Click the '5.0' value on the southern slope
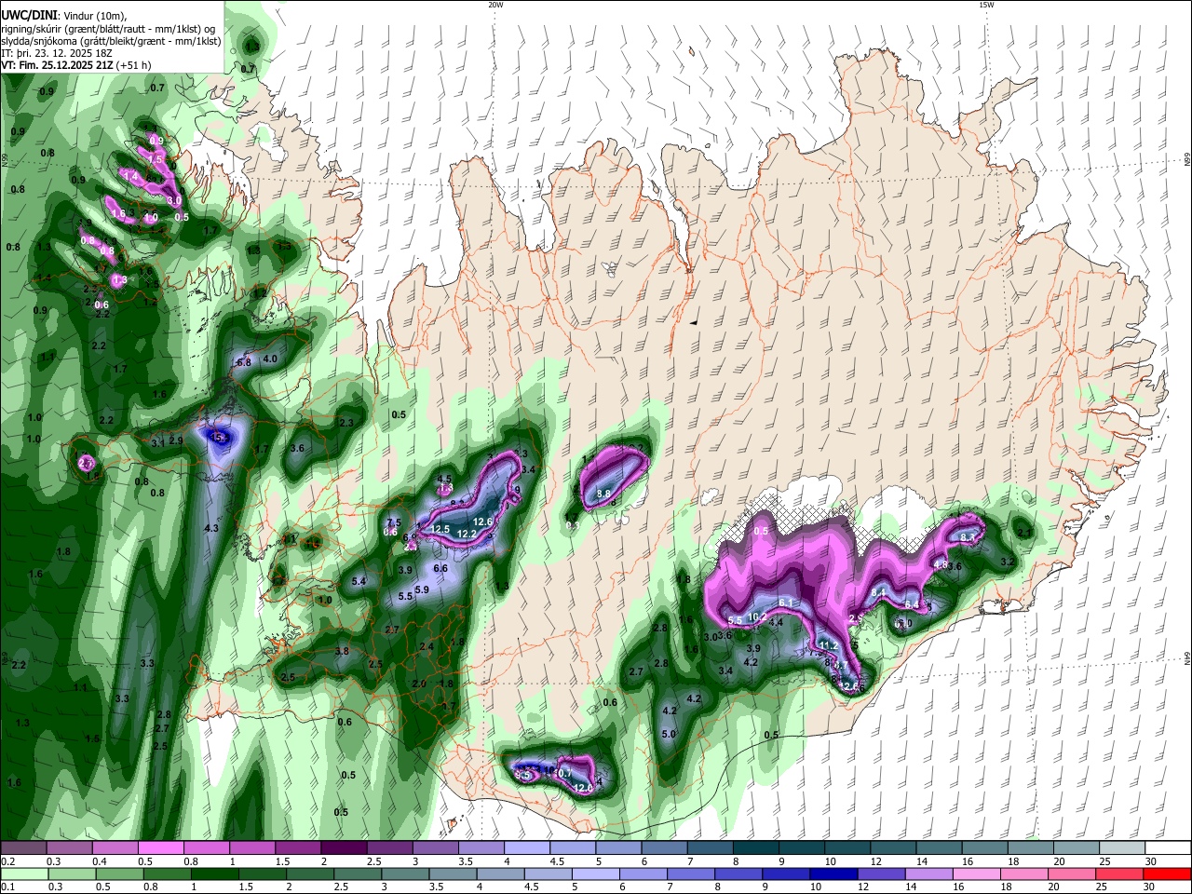 pyautogui.click(x=669, y=735)
